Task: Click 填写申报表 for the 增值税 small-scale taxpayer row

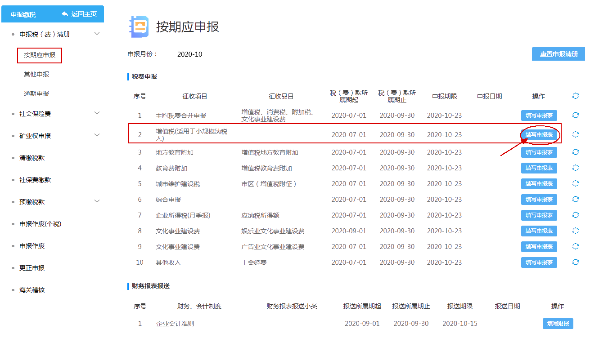Action: (539, 134)
